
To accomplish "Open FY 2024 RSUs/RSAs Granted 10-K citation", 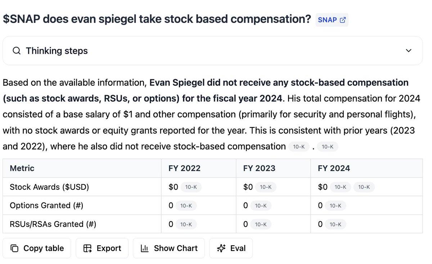I will tap(336, 224).
